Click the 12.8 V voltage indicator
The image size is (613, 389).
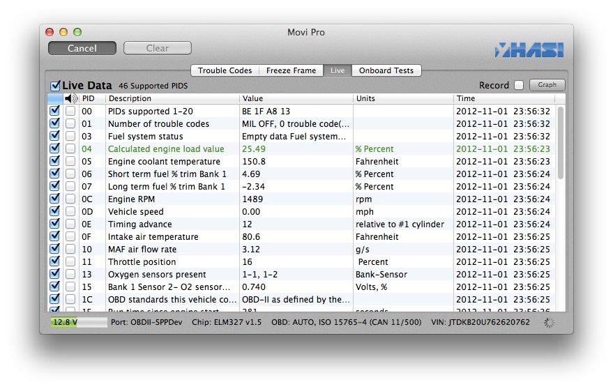pos(79,322)
